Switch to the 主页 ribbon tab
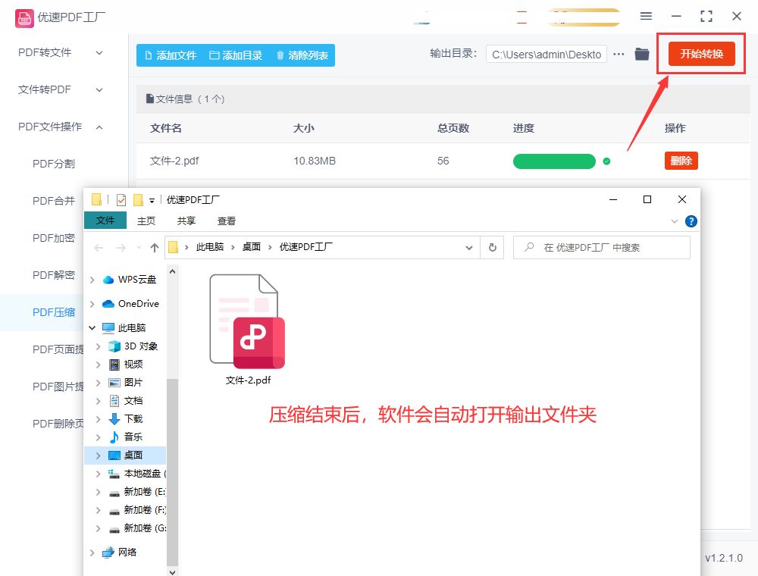Image resolution: width=758 pixels, height=576 pixels. click(x=146, y=221)
